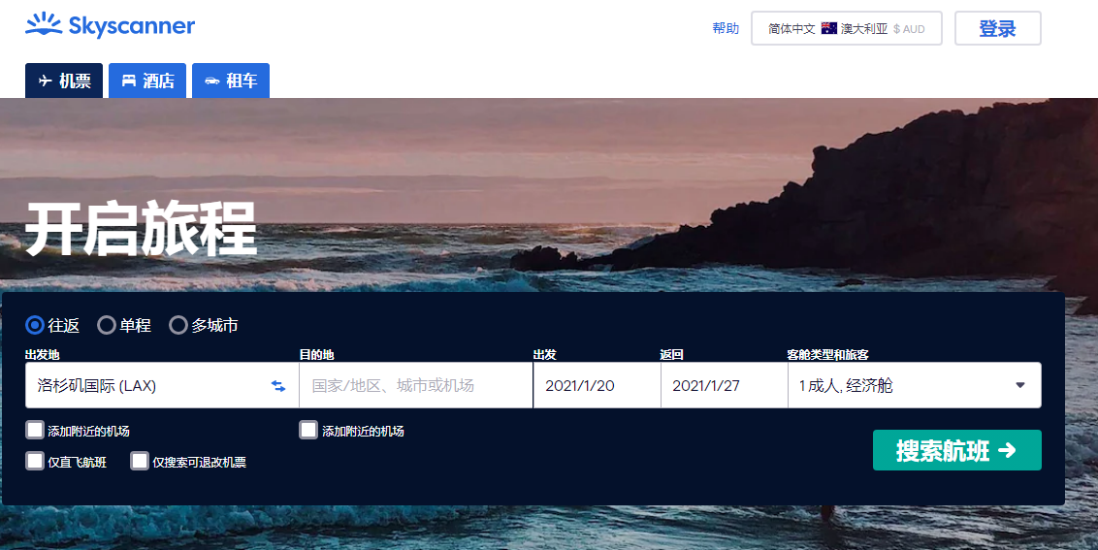Click the arrow icon in 搜索航班 button
The height and width of the screenshot is (550, 1098).
(x=1007, y=450)
